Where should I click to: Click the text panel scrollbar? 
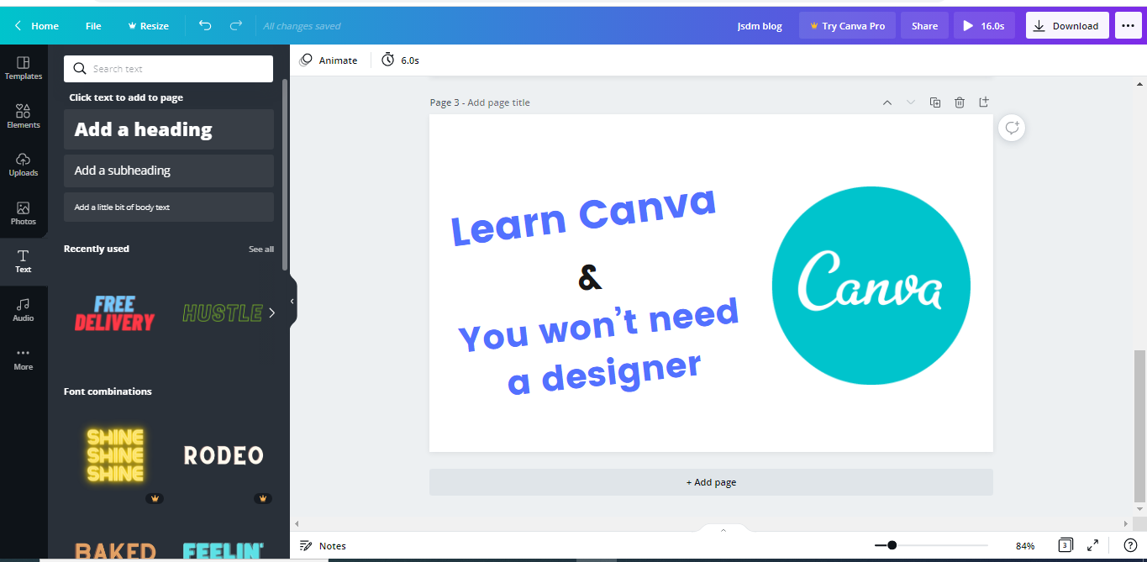(285, 174)
